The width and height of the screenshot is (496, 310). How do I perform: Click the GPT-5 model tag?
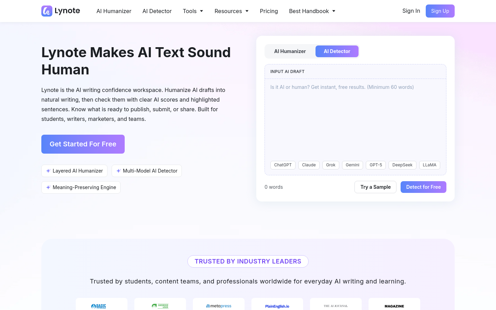[x=376, y=165]
